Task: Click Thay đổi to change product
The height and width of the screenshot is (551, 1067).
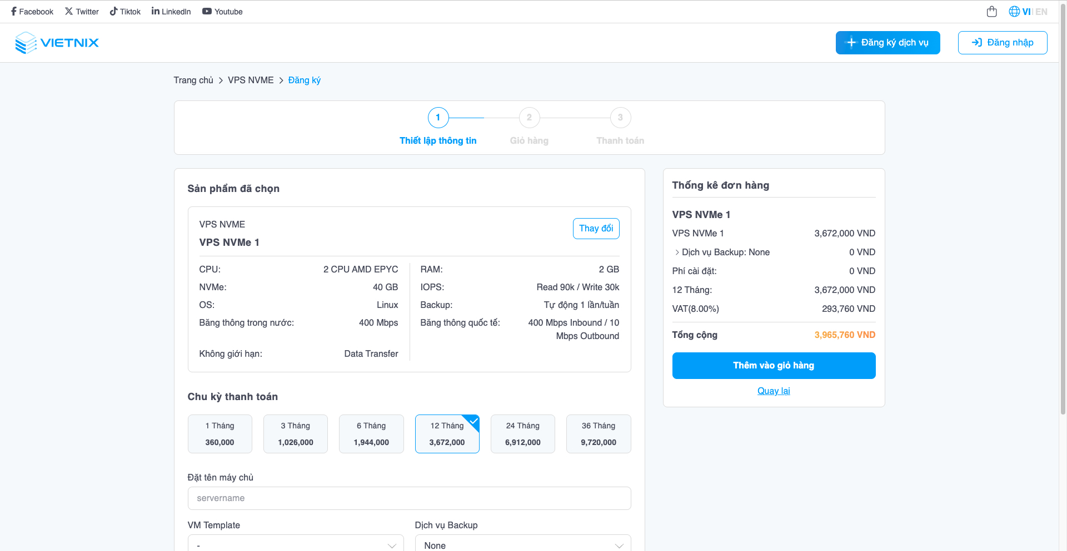Action: (x=596, y=229)
